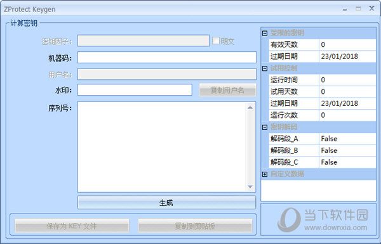Image resolution: width=381 pixels, height=244 pixels.
Task: Maximize the ZProtect Keygen window
Action: click(358, 9)
